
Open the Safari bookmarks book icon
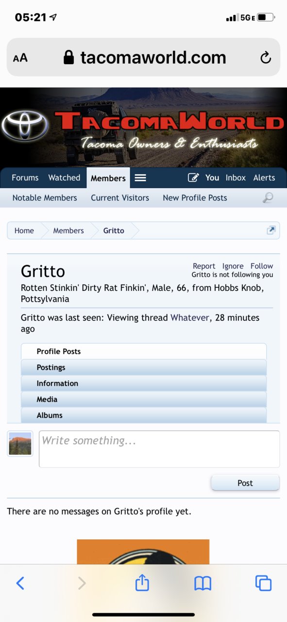click(203, 583)
